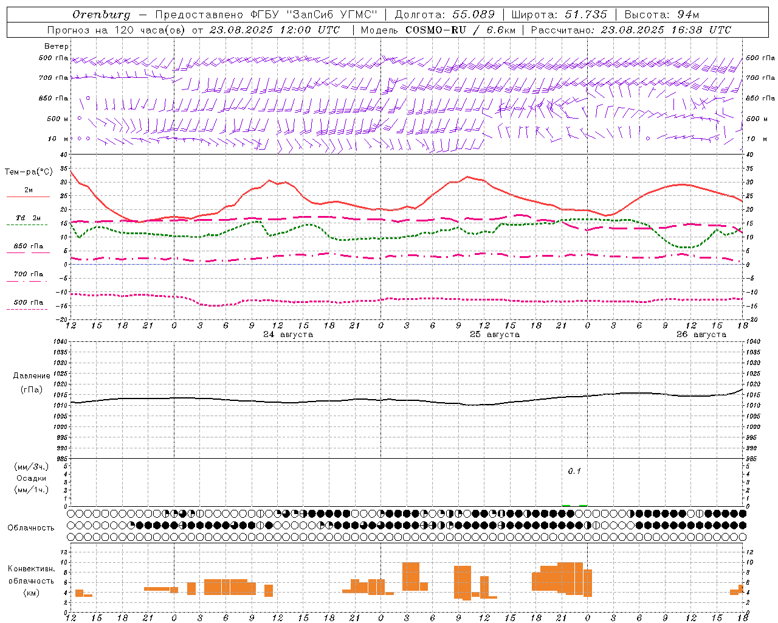Click the 24 августа date label

(288, 335)
